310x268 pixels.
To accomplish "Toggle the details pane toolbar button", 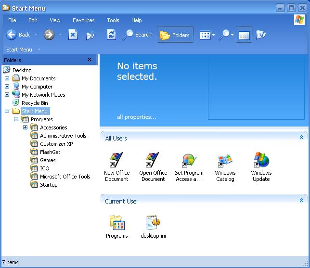I will 244,35.
